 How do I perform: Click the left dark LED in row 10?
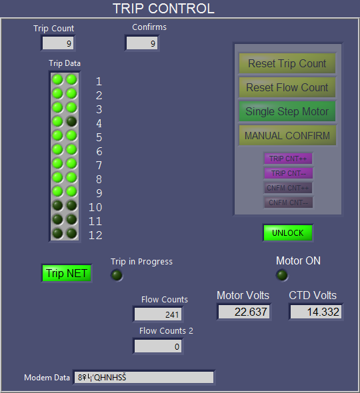click(57, 206)
